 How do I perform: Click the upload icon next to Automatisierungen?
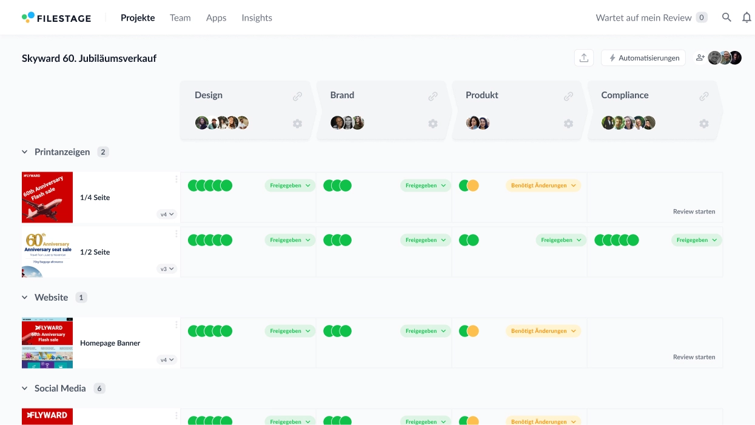click(x=583, y=57)
